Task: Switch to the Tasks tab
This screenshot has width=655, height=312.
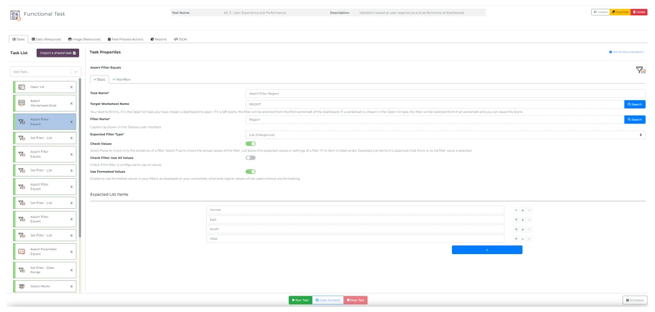Action: [x=19, y=39]
